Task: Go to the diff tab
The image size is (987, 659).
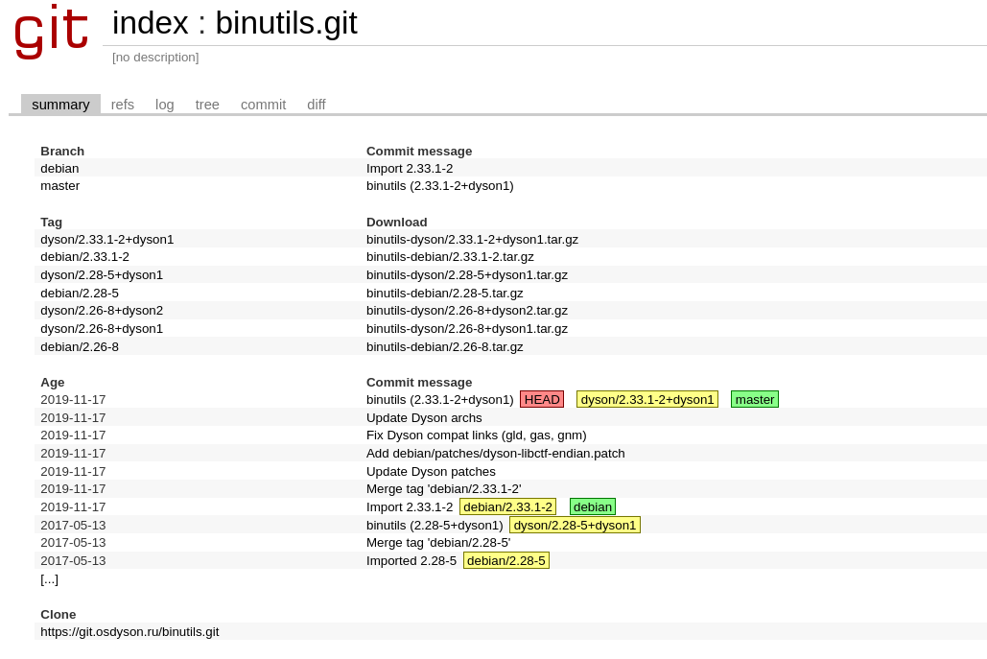Action: pyautogui.click(x=316, y=105)
